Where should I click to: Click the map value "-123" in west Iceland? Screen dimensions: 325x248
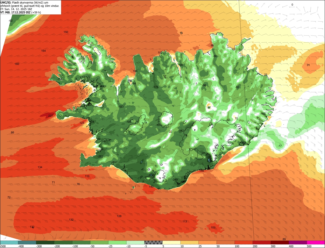121,107
